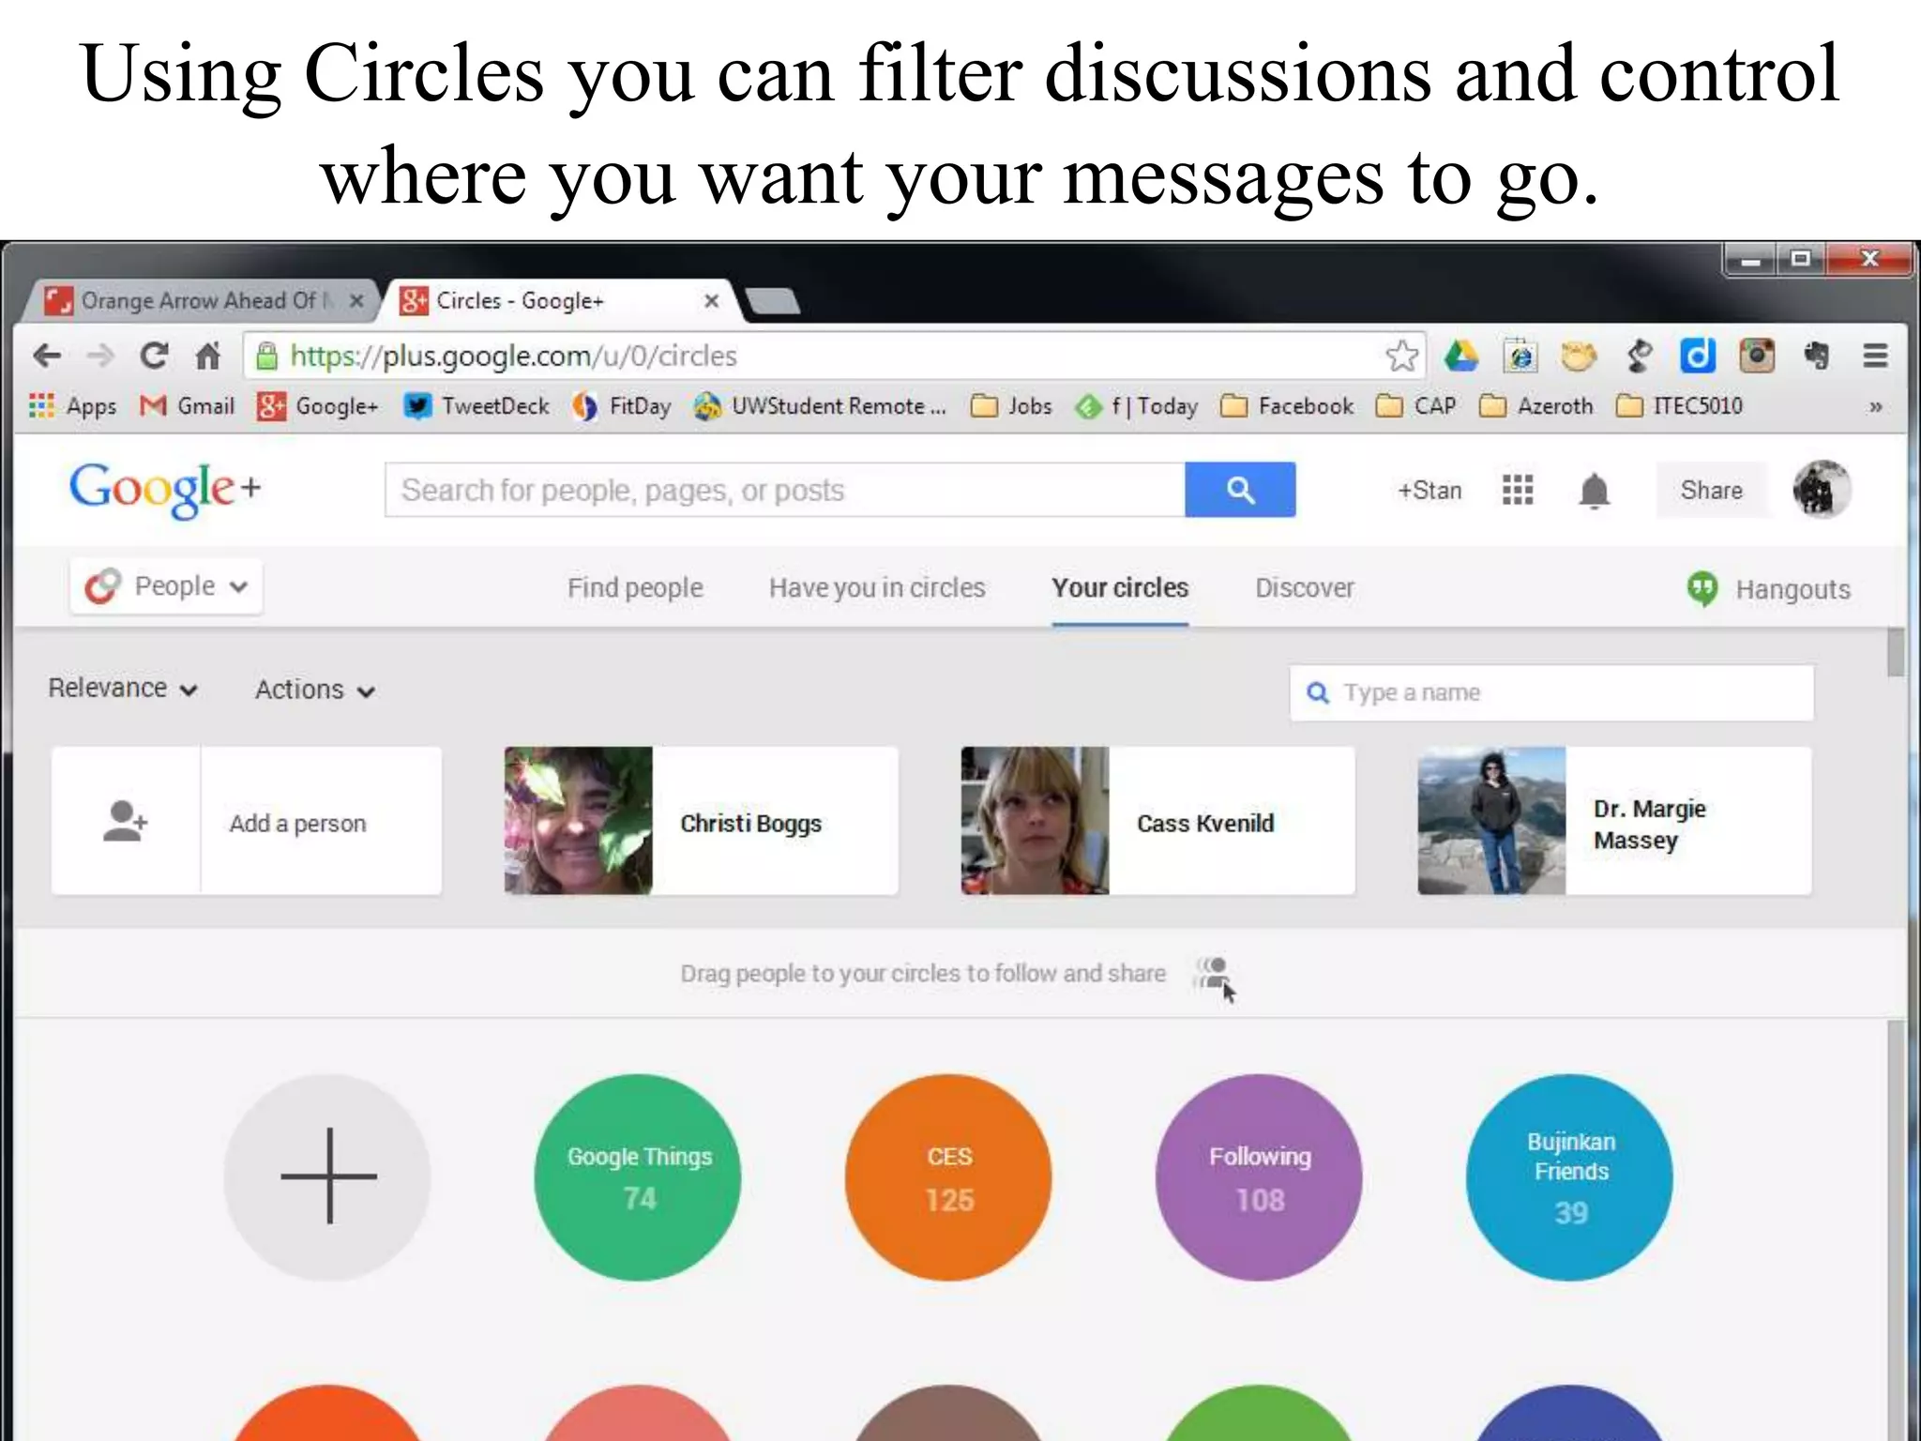Viewport: 1921px width, 1441px height.
Task: Click the blue search magnifier button
Action: click(x=1240, y=490)
